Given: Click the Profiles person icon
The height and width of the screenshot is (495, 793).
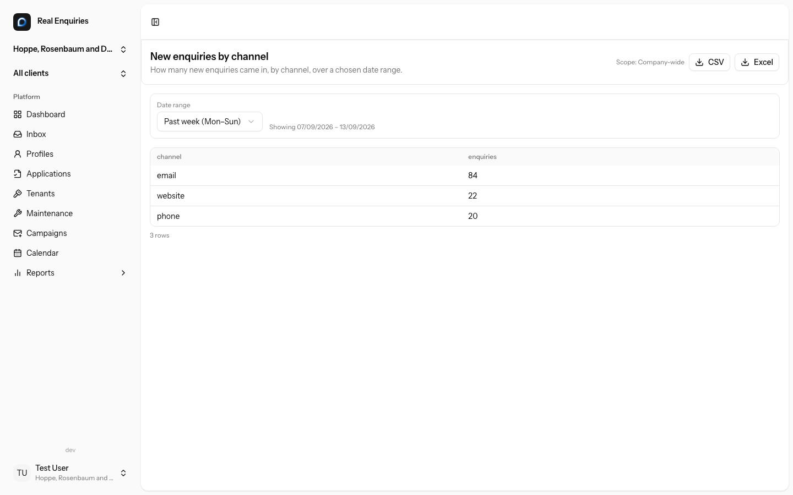Looking at the screenshot, I should tap(18, 154).
